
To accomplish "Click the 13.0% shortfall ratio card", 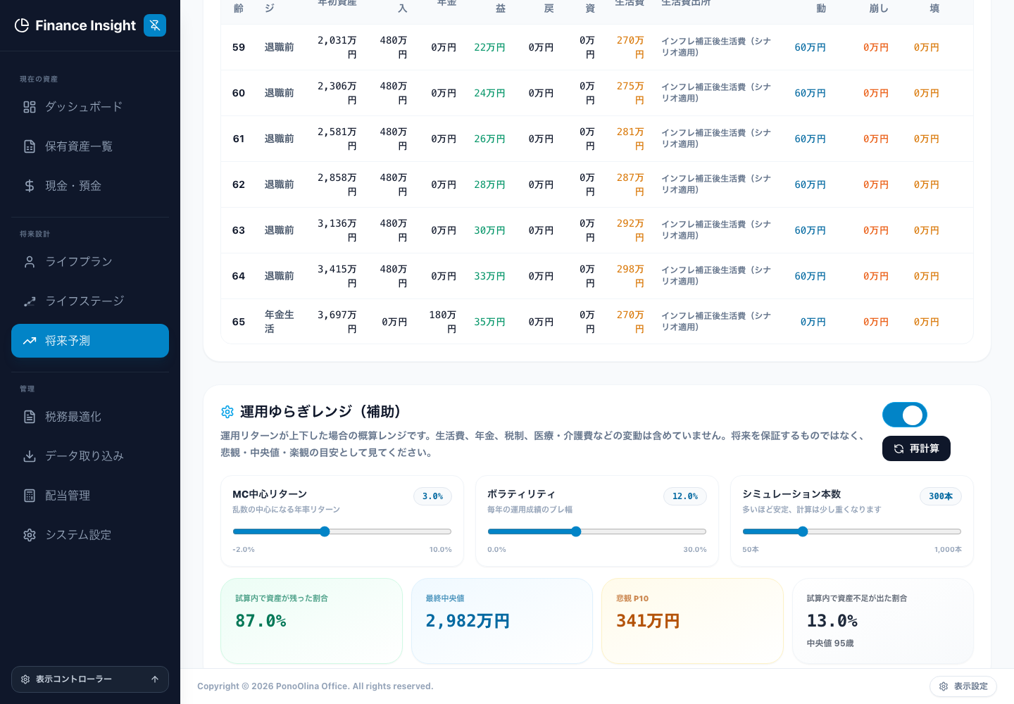I will click(x=883, y=621).
